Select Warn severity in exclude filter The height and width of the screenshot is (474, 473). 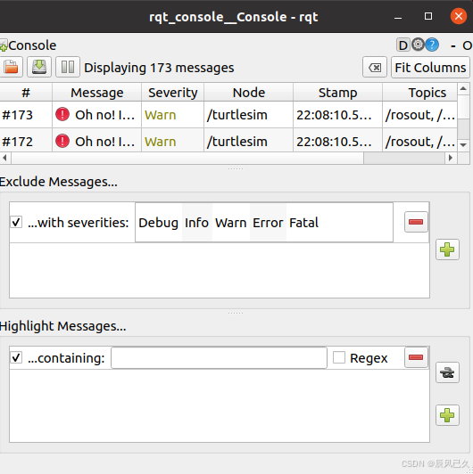231,223
